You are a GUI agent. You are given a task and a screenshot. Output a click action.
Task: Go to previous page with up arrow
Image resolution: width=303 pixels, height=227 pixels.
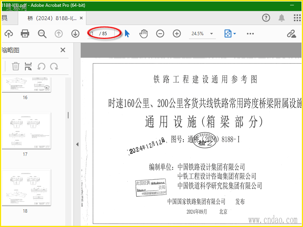pyautogui.click(x=59, y=34)
